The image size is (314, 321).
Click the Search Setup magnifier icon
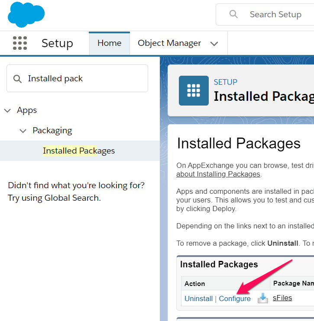233,14
